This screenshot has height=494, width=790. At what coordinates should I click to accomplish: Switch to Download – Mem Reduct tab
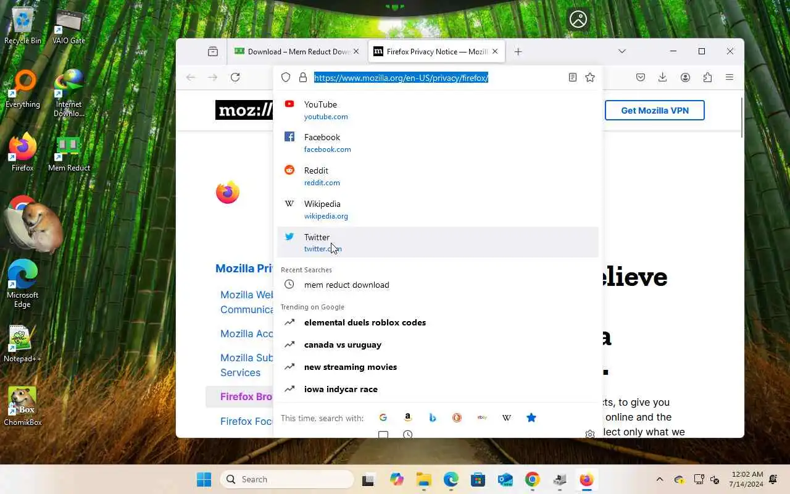297,52
